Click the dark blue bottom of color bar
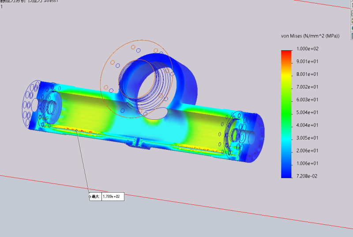Image resolution: width=353 pixels, height=237 pixels. 286,174
